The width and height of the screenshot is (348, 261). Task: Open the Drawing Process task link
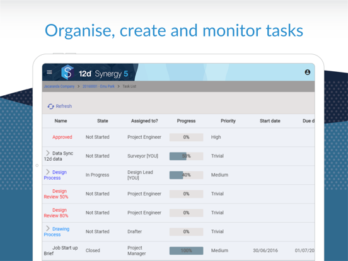[x=57, y=231]
